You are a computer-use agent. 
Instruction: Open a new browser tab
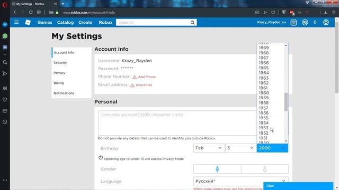(63, 4)
